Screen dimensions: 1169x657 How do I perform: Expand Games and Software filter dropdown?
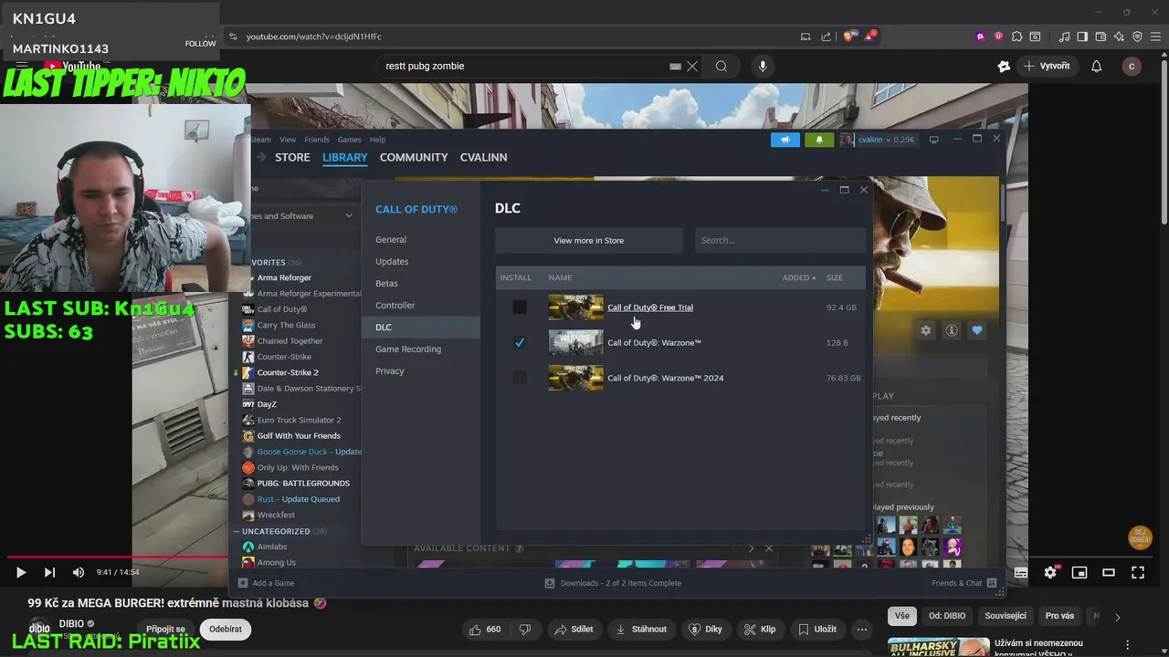349,216
